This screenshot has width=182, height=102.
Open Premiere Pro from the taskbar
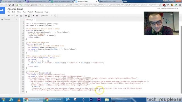[x=99, y=99]
